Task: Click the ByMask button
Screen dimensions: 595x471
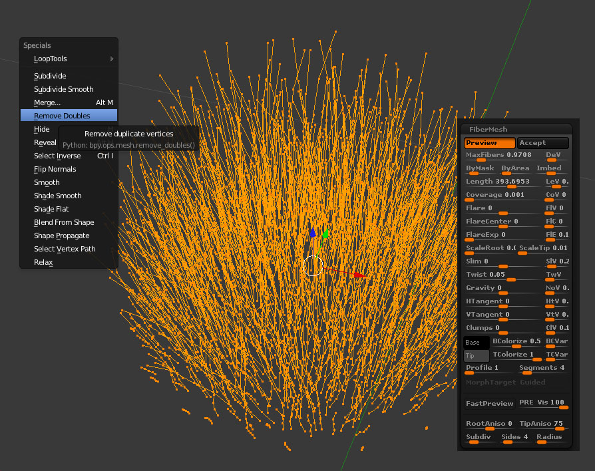Action: pos(481,169)
